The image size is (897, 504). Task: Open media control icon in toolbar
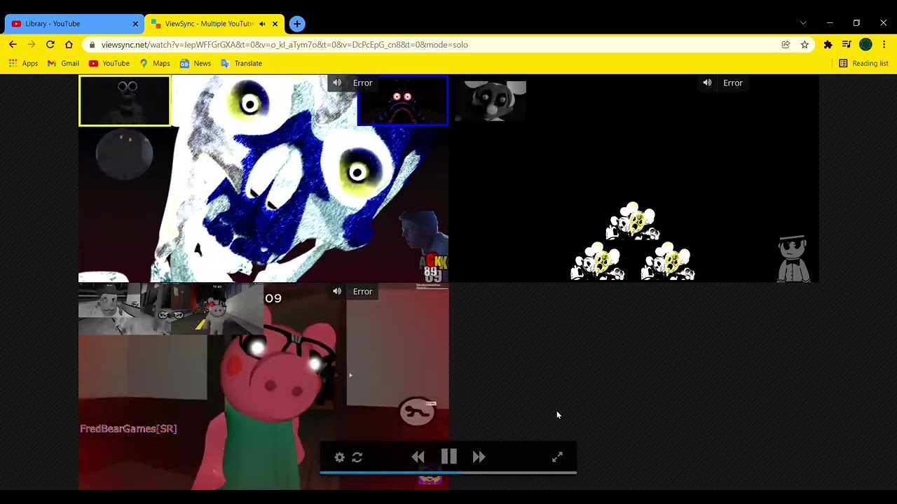pos(847,45)
